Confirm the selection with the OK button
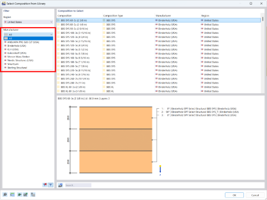Screen dimensions: 267x200 click(234, 195)
